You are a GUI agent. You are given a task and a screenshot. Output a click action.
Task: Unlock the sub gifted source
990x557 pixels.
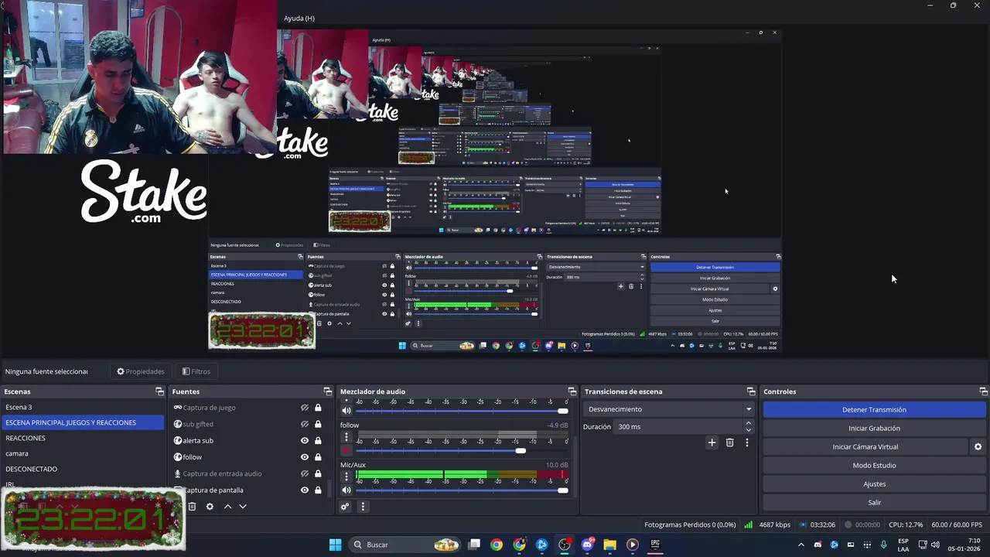pos(318,424)
